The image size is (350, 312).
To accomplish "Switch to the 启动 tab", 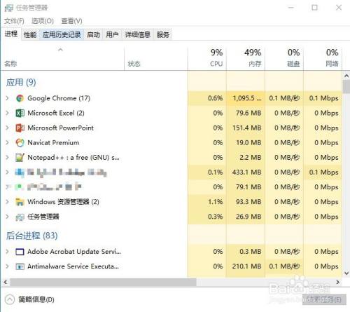I will (93, 35).
